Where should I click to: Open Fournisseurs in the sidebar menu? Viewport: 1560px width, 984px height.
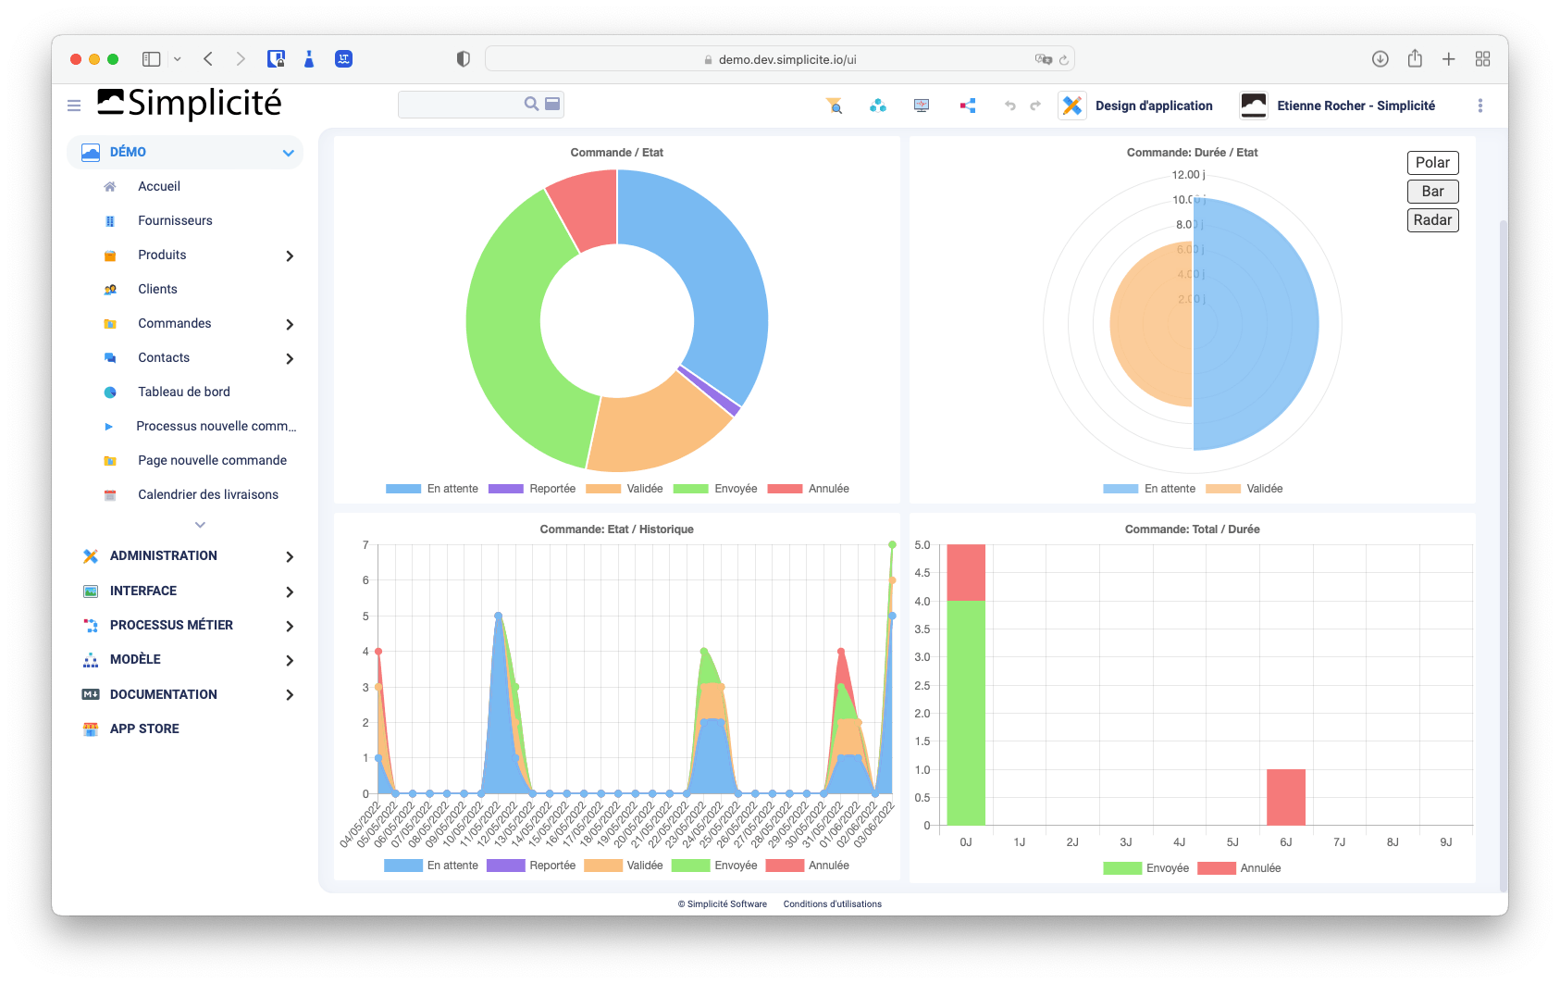175,220
